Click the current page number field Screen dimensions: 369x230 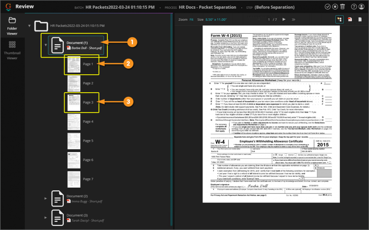[269, 19]
